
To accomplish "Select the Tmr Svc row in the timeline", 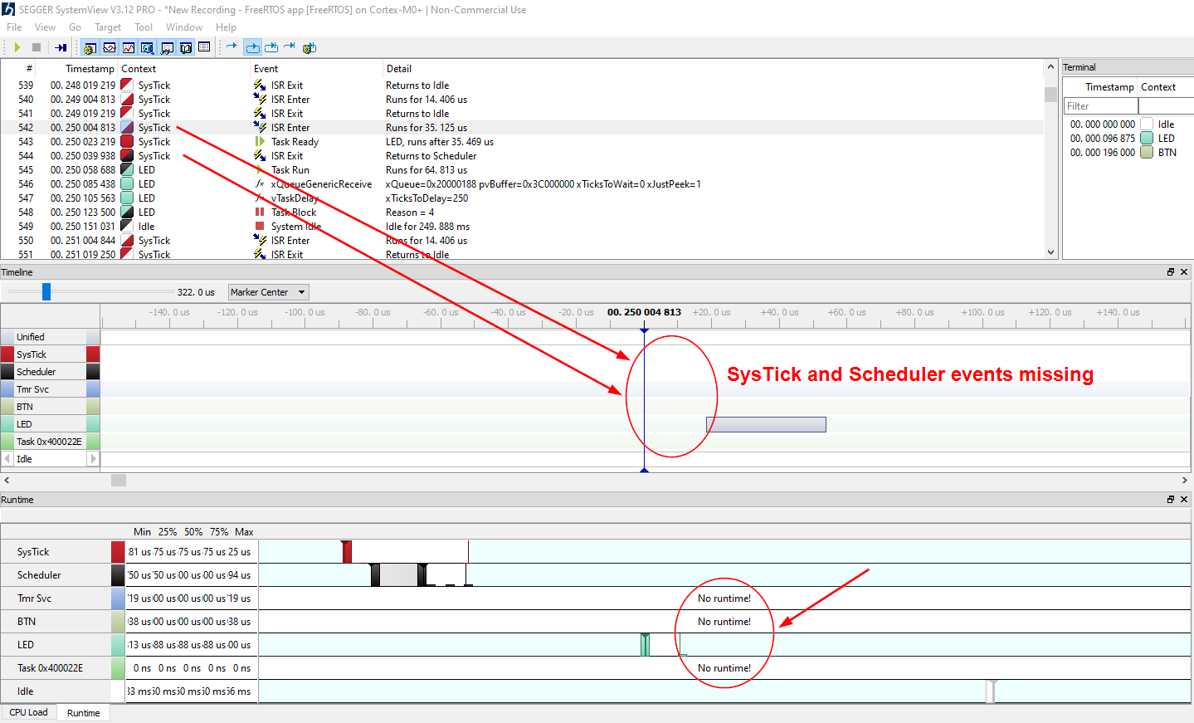I will 50,389.
